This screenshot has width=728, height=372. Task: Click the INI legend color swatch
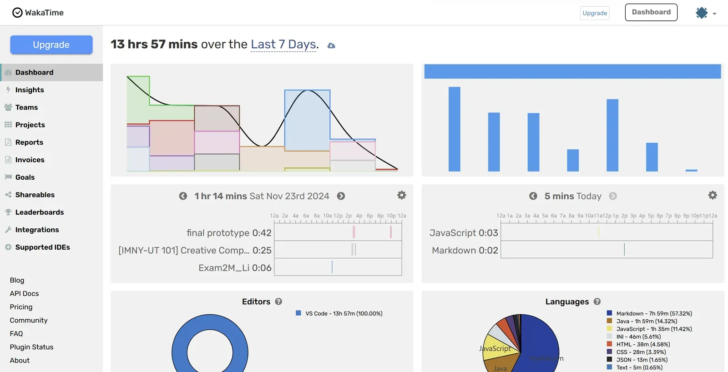tap(609, 336)
